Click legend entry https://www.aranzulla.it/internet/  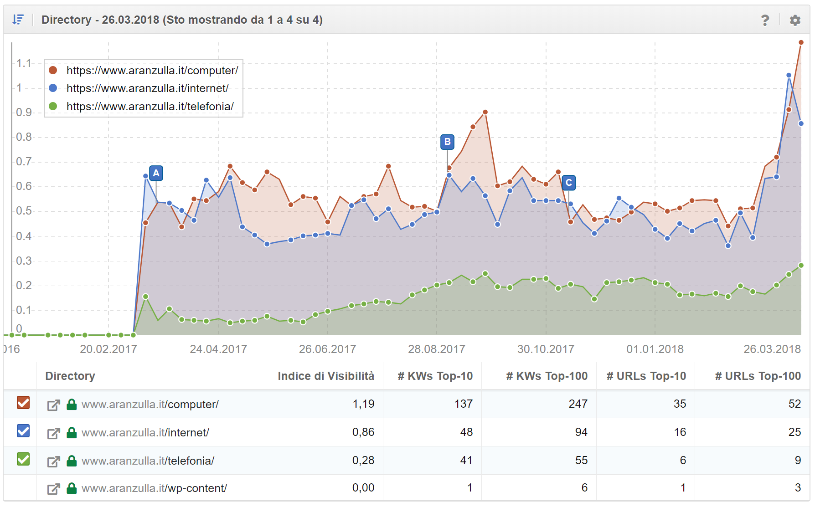coord(148,88)
